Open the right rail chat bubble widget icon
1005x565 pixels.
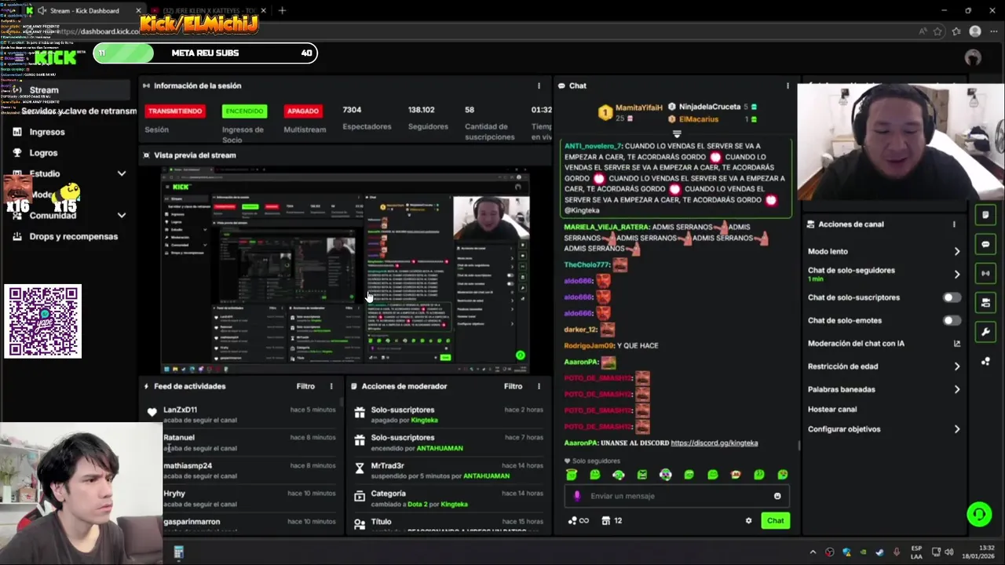tap(985, 244)
